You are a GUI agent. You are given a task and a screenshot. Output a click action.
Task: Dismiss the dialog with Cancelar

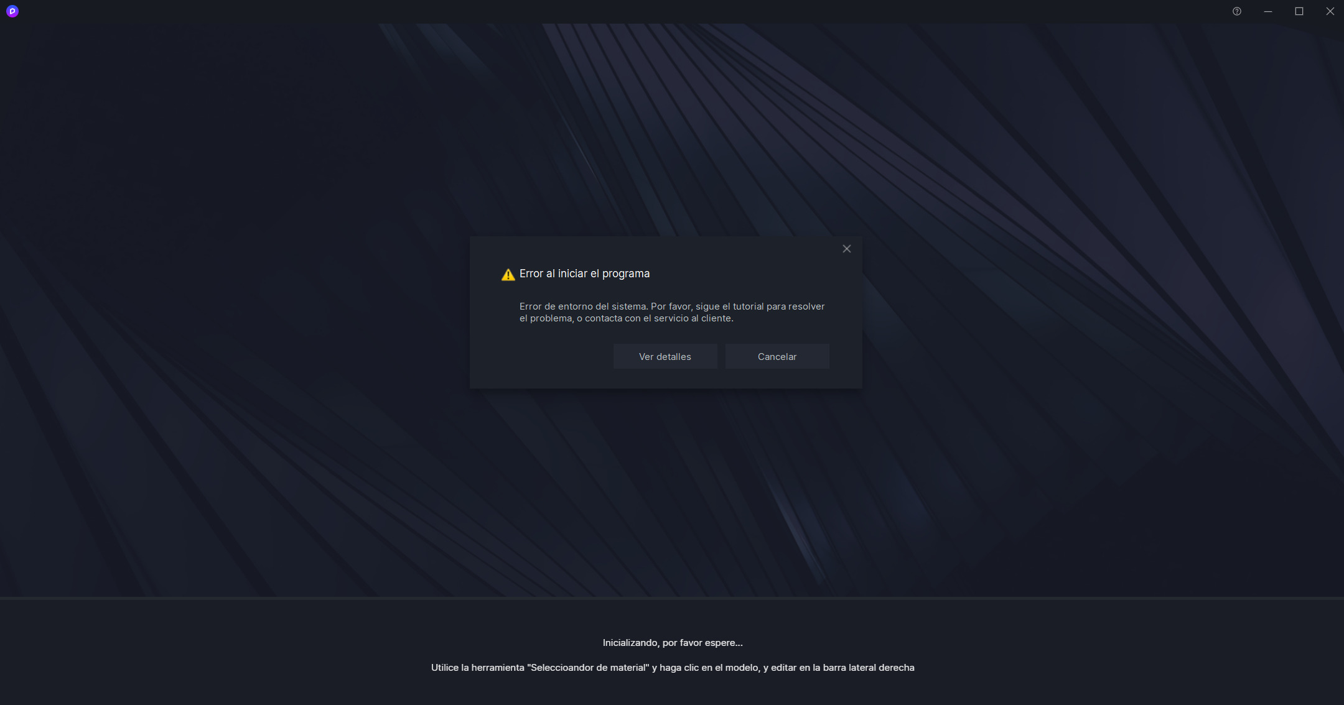point(777,356)
